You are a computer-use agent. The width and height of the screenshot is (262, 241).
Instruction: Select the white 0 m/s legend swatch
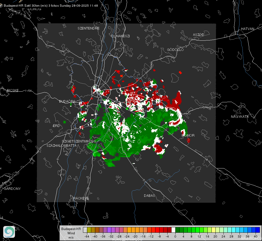point(173,230)
